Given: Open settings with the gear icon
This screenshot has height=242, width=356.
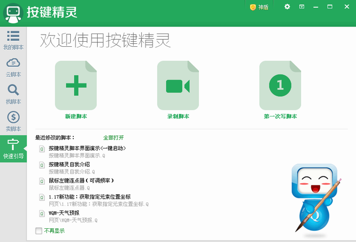Looking at the screenshot, I should tap(287, 7).
